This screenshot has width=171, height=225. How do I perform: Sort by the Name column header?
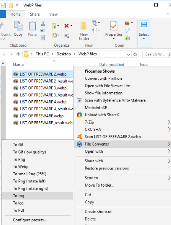pyautogui.click(x=18, y=65)
